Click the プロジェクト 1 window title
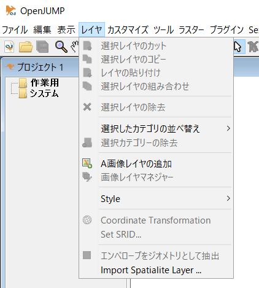 40,67
